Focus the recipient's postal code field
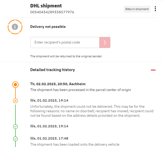The width and height of the screenshot is (162, 147). point(65,42)
